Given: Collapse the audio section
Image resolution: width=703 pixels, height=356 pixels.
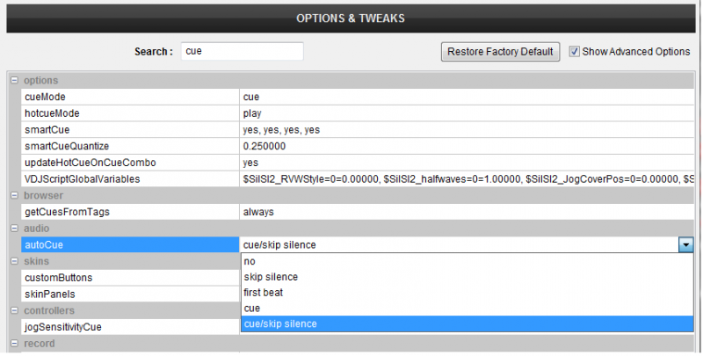Looking at the screenshot, I should (x=14, y=229).
